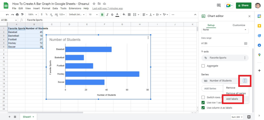Toggle Strikethrough formatting
Viewport: 264px width, 120px height.
tap(112, 15)
